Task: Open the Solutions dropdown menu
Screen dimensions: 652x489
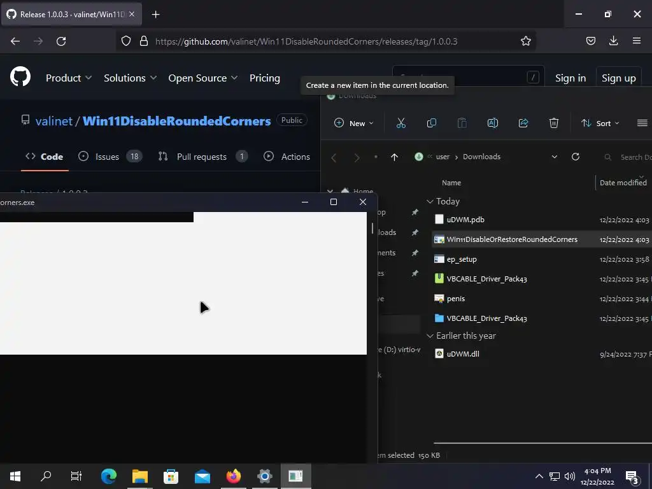Action: (130, 78)
